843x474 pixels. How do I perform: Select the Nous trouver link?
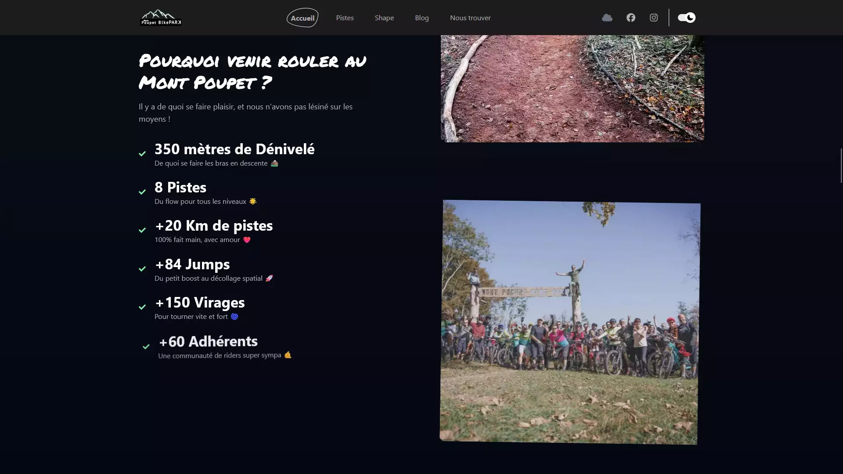[470, 18]
